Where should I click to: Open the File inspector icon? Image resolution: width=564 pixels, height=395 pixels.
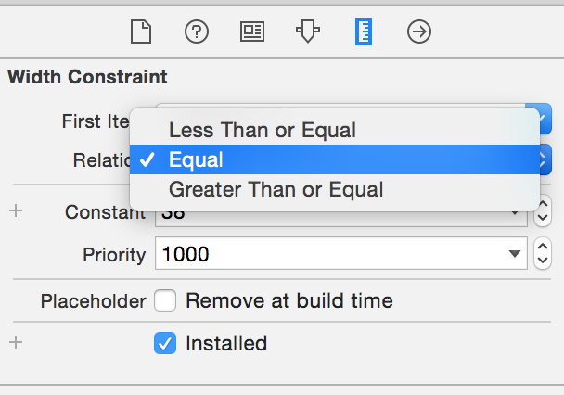[141, 32]
